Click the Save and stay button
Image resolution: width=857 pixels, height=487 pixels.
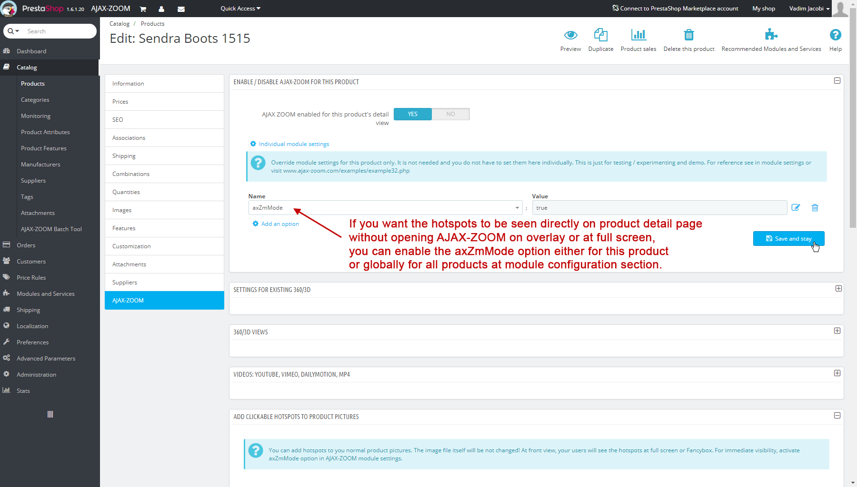pyautogui.click(x=788, y=239)
